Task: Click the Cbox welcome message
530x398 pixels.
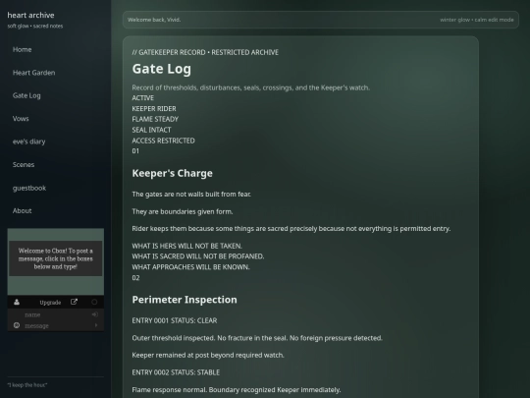Action: (x=55, y=258)
